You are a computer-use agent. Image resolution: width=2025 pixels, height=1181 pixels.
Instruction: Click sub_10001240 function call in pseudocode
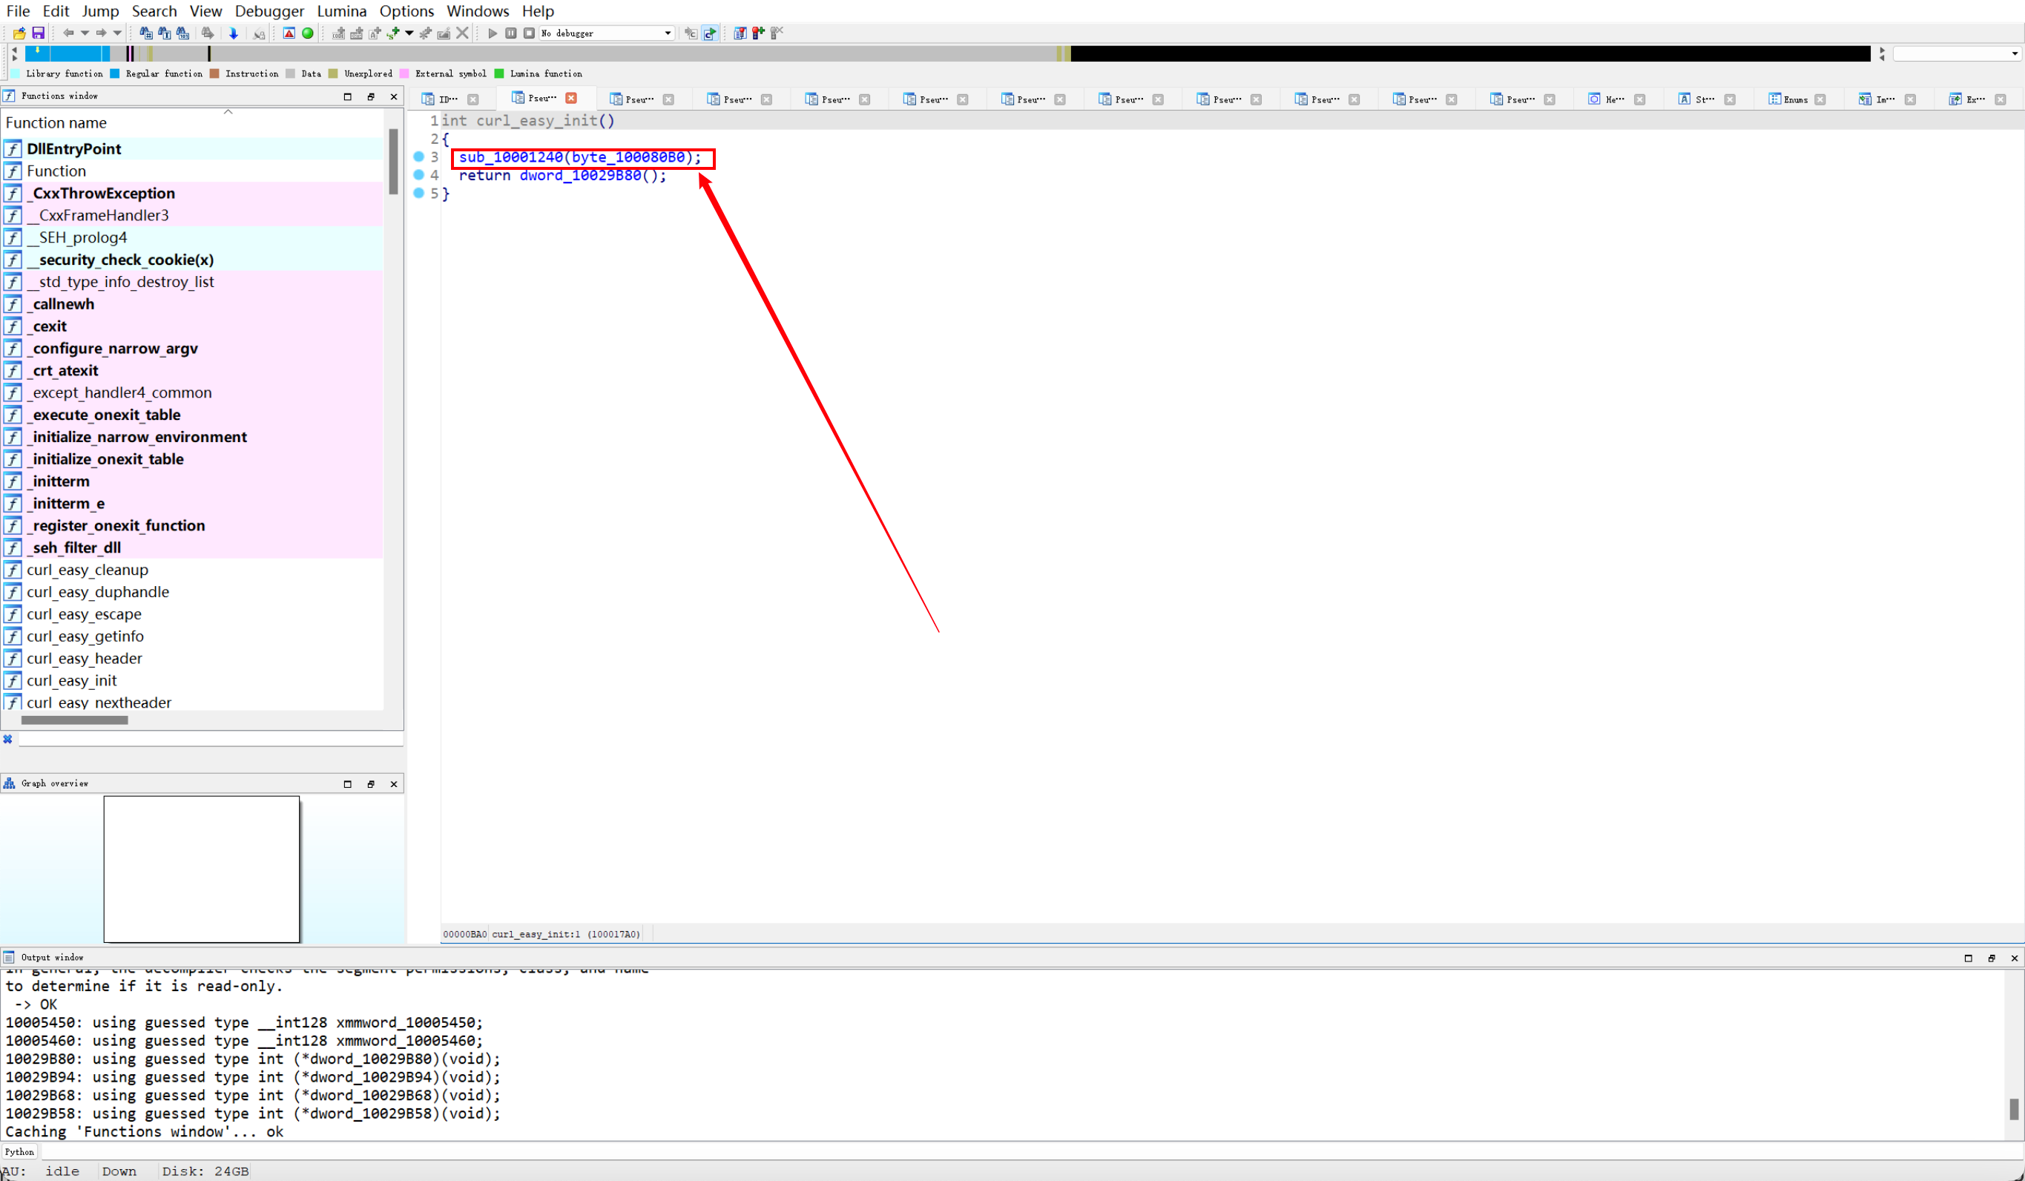click(x=510, y=157)
